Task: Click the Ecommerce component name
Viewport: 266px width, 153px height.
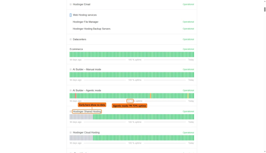Action: point(76,49)
